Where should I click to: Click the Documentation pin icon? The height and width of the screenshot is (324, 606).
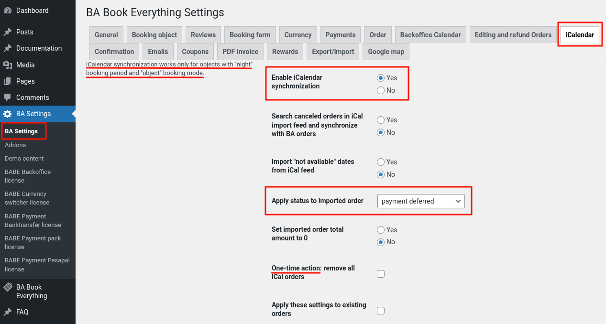click(8, 48)
